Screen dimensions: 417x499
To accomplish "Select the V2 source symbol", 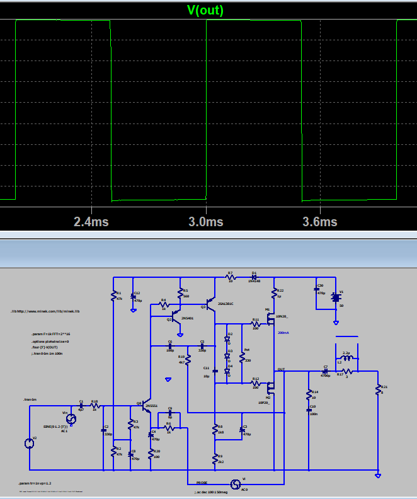I will (29, 444).
